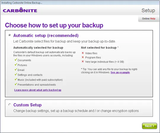Click the checkmark beside Presentations and spreadsheets
Image resolution: width=160 pixels, height=133 pixels.
(x=16, y=84)
